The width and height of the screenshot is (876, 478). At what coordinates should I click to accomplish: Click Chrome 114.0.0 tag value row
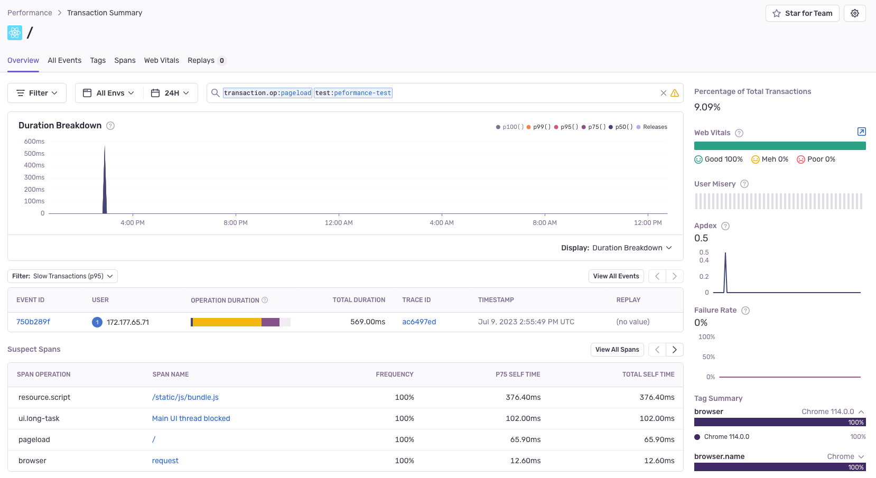(x=780, y=437)
